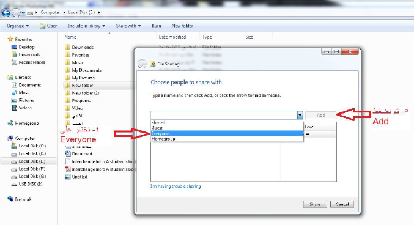Click the Cancel button
Screen dimensions: 414x225
[x=342, y=204]
